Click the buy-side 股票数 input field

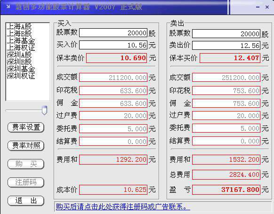pos(113,33)
